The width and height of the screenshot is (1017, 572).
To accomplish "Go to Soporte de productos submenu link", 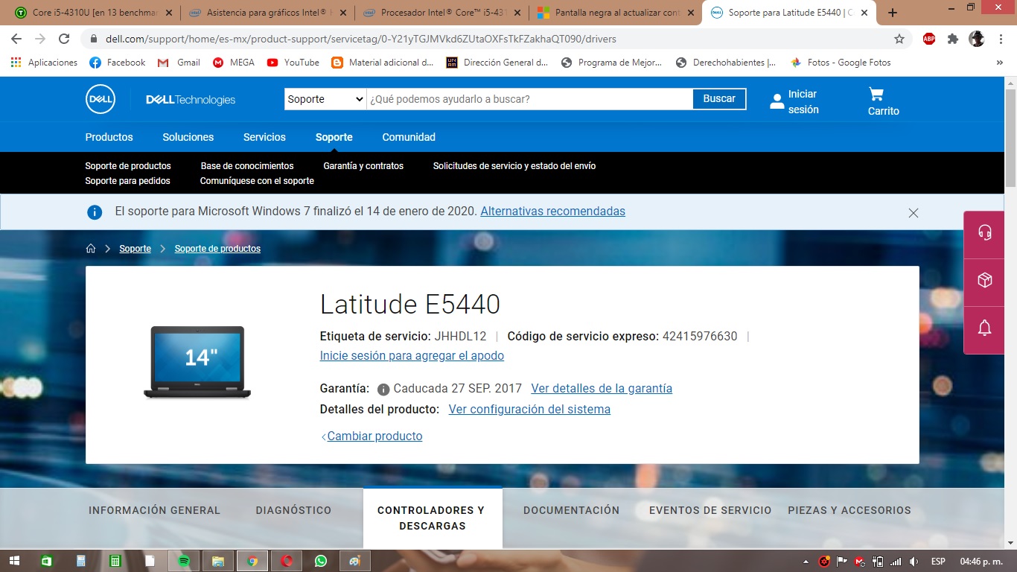I will coord(128,166).
